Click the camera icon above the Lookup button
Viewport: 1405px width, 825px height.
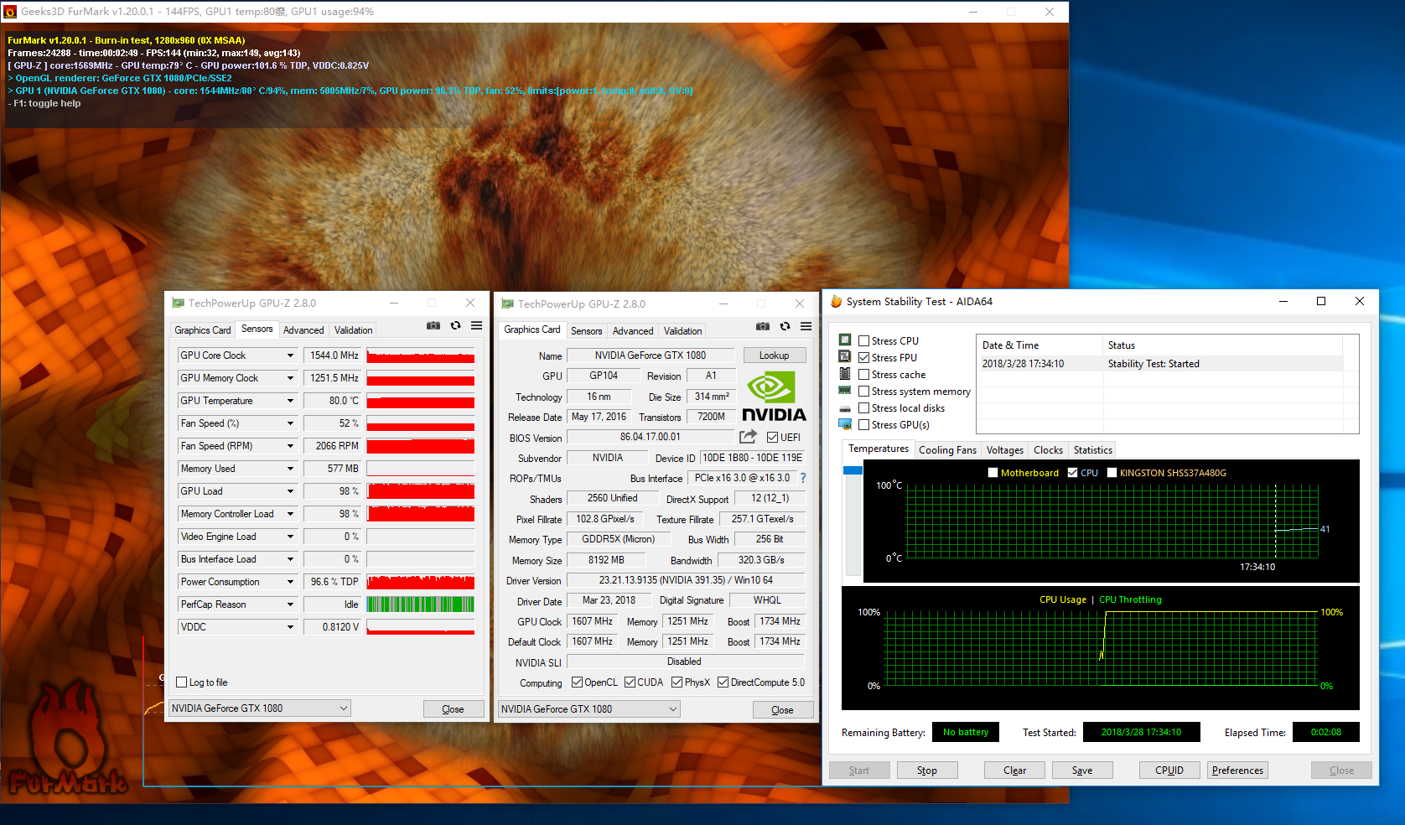(x=762, y=327)
